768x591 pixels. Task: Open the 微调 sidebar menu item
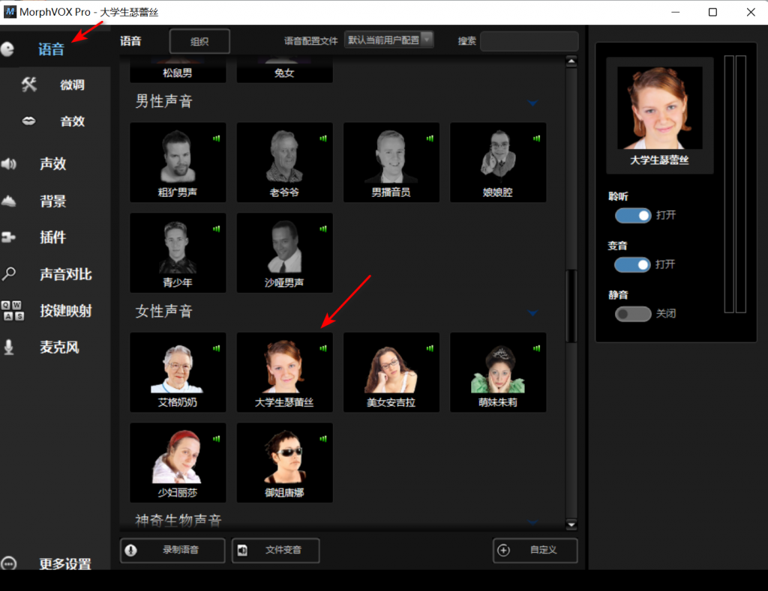pos(72,85)
